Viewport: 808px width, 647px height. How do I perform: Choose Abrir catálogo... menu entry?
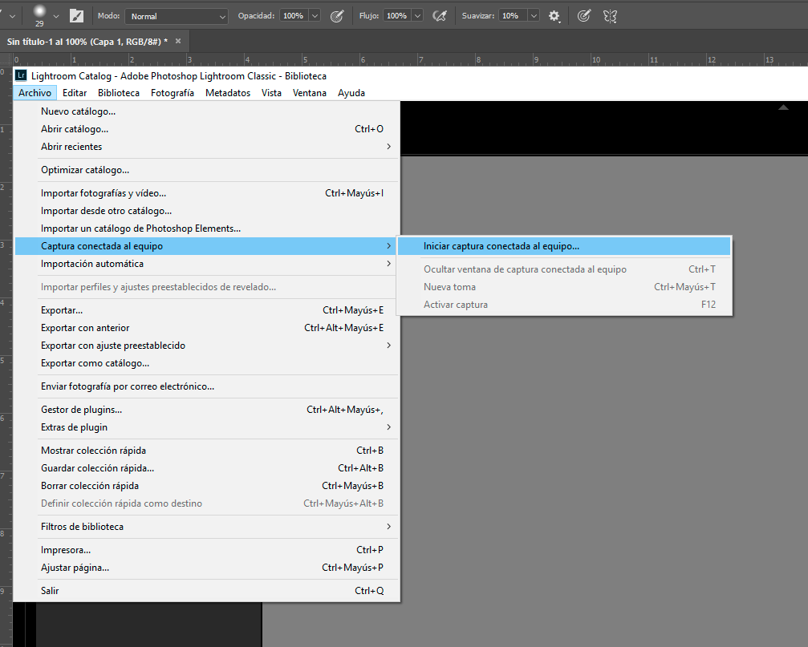tap(207, 129)
